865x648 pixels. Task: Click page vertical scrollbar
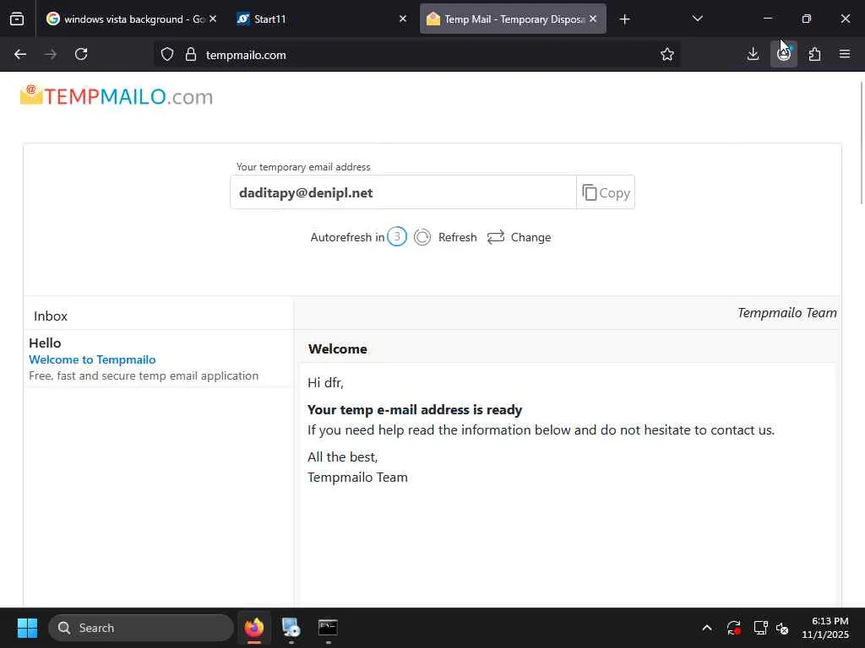point(862,143)
